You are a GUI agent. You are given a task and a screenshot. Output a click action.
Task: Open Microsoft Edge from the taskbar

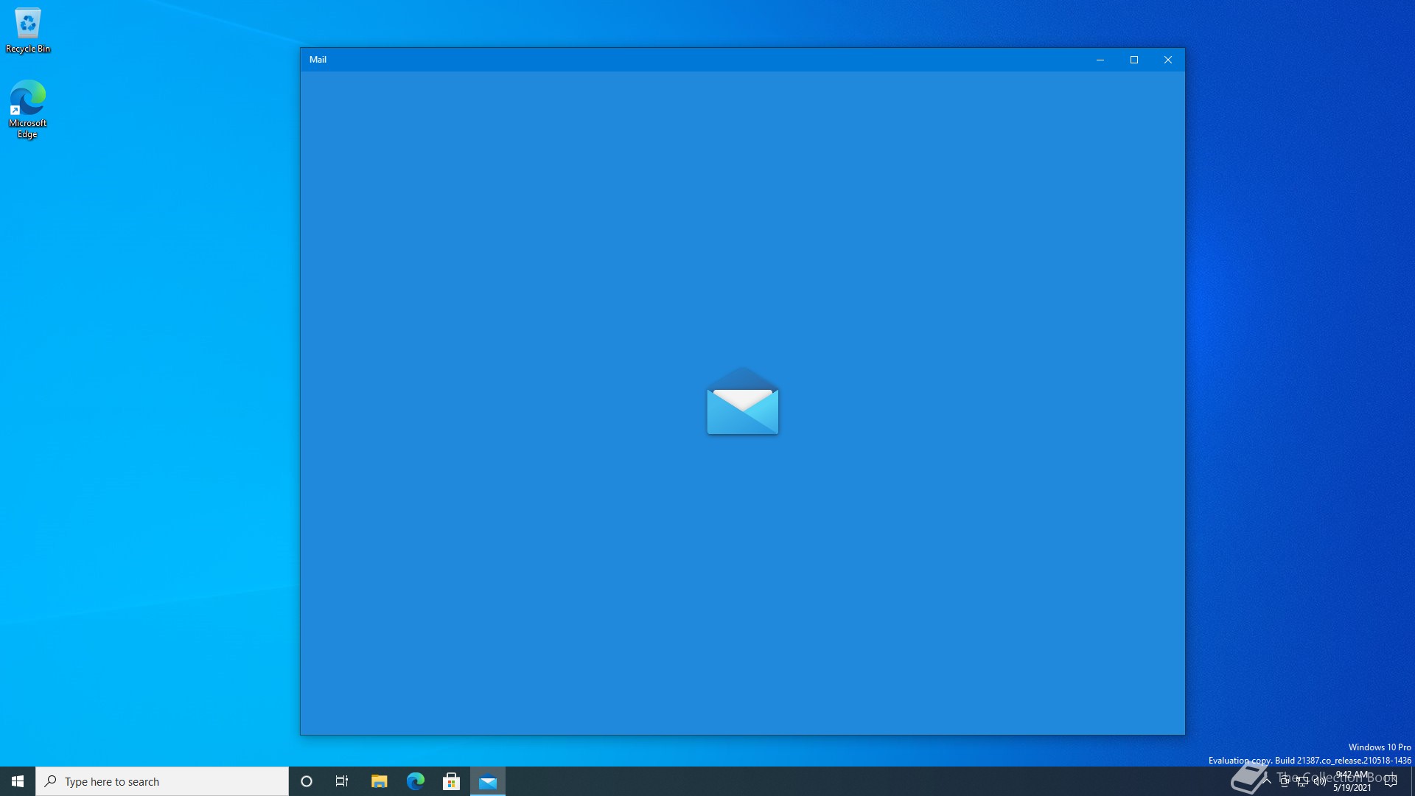pyautogui.click(x=415, y=781)
